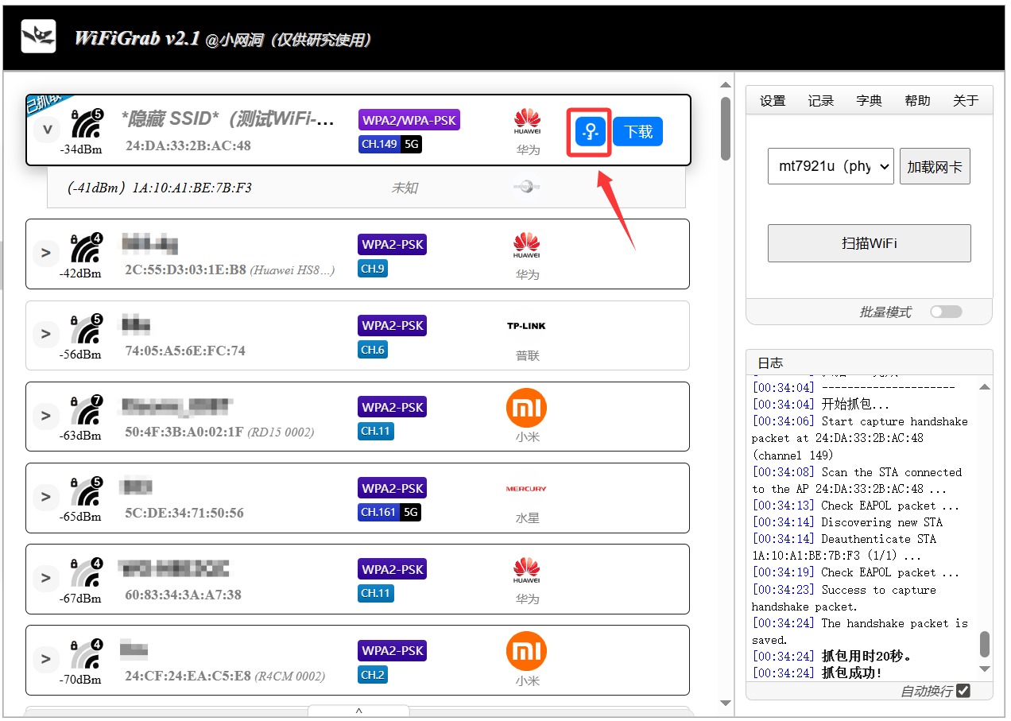Click the network list scroll up arrow
Screen dimensions: 1011x721
click(725, 84)
